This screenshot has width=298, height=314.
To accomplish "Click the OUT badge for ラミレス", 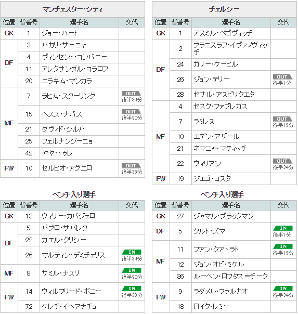I will (x=282, y=119).
